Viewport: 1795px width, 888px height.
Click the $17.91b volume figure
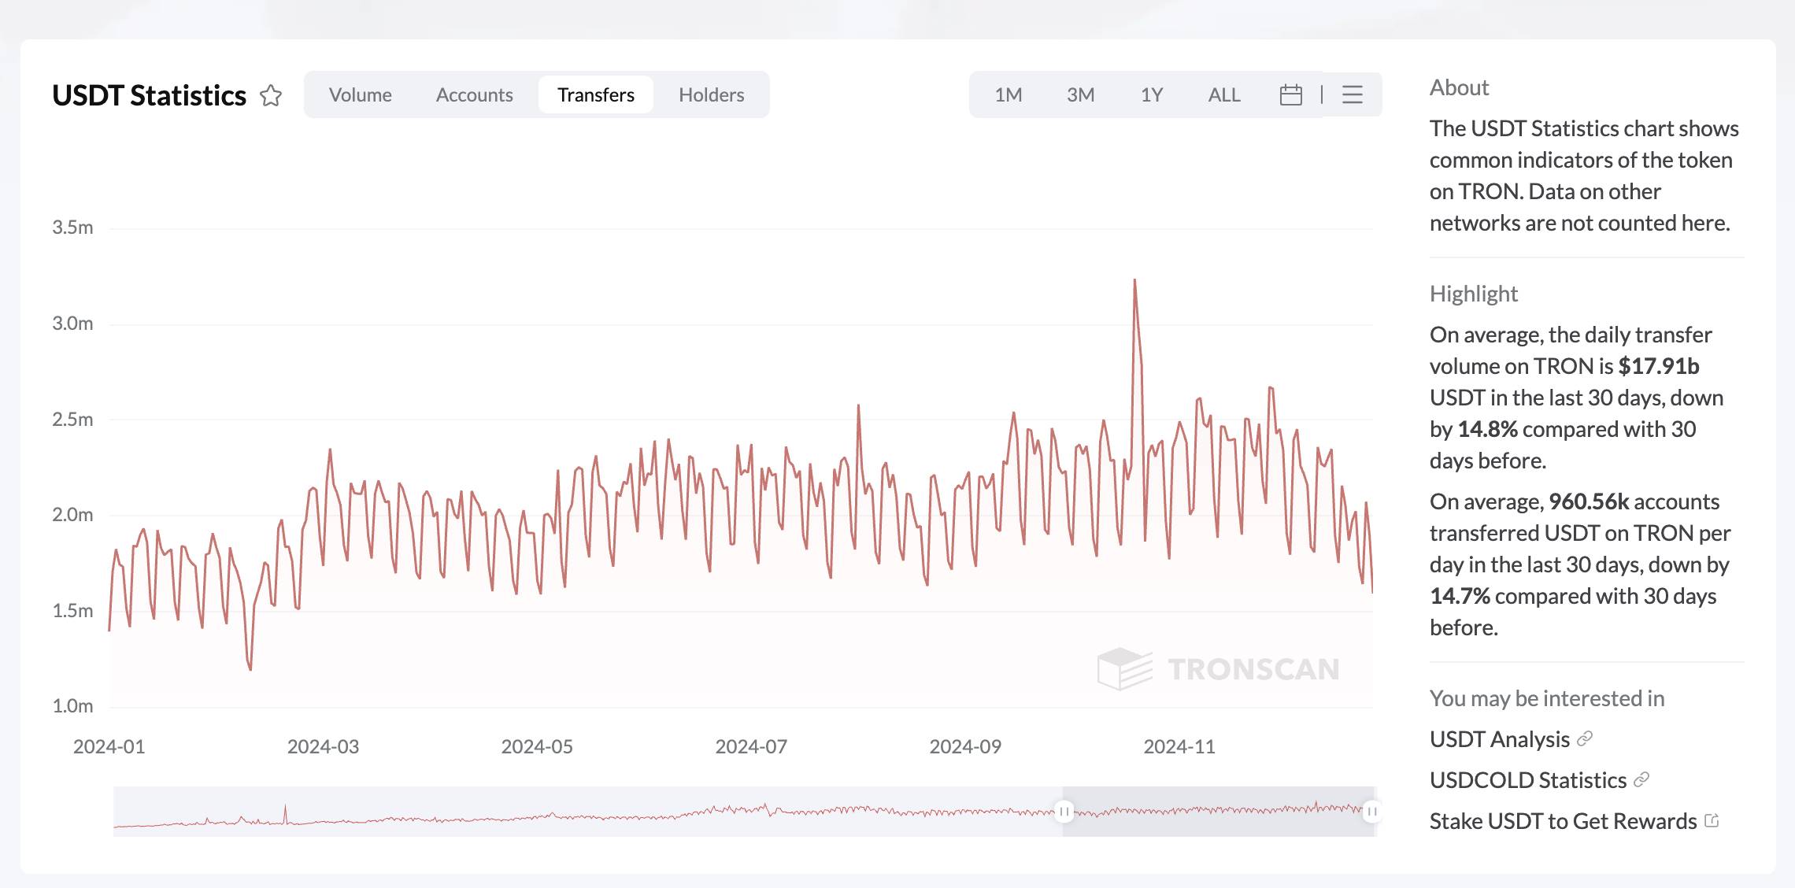[x=1659, y=366]
